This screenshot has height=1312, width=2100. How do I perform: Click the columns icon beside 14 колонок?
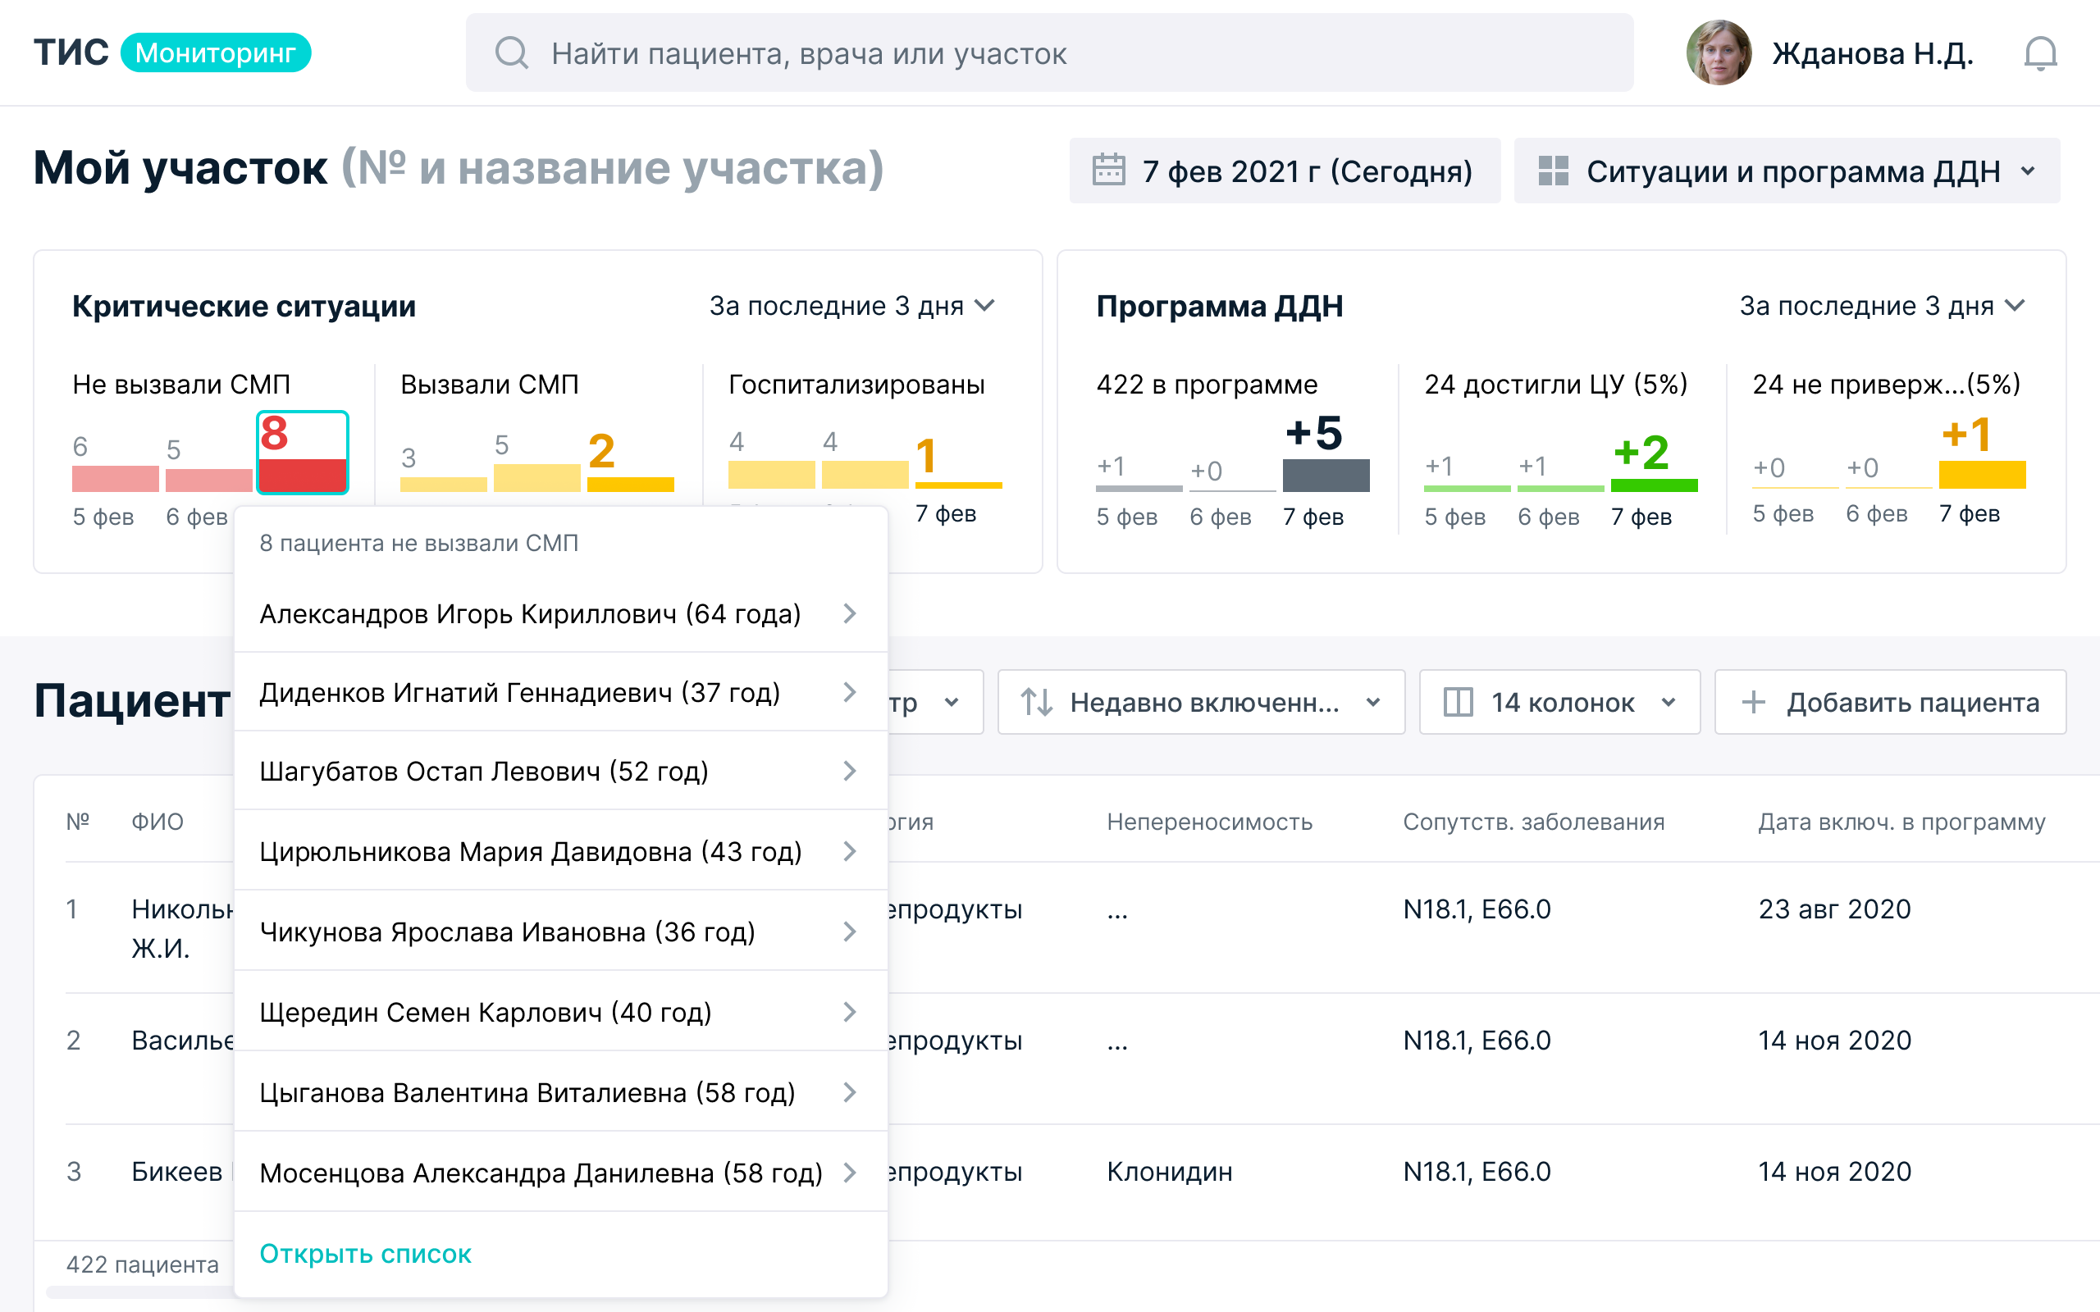(1458, 702)
